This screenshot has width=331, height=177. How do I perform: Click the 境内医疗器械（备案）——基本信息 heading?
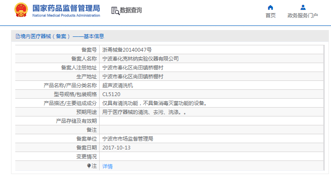62,36
